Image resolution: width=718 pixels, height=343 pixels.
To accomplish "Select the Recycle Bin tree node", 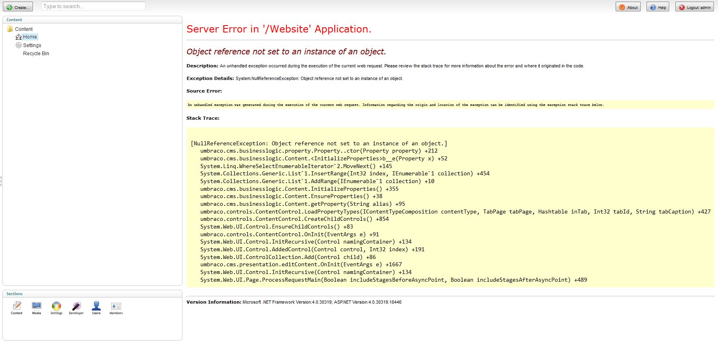I will coord(36,53).
